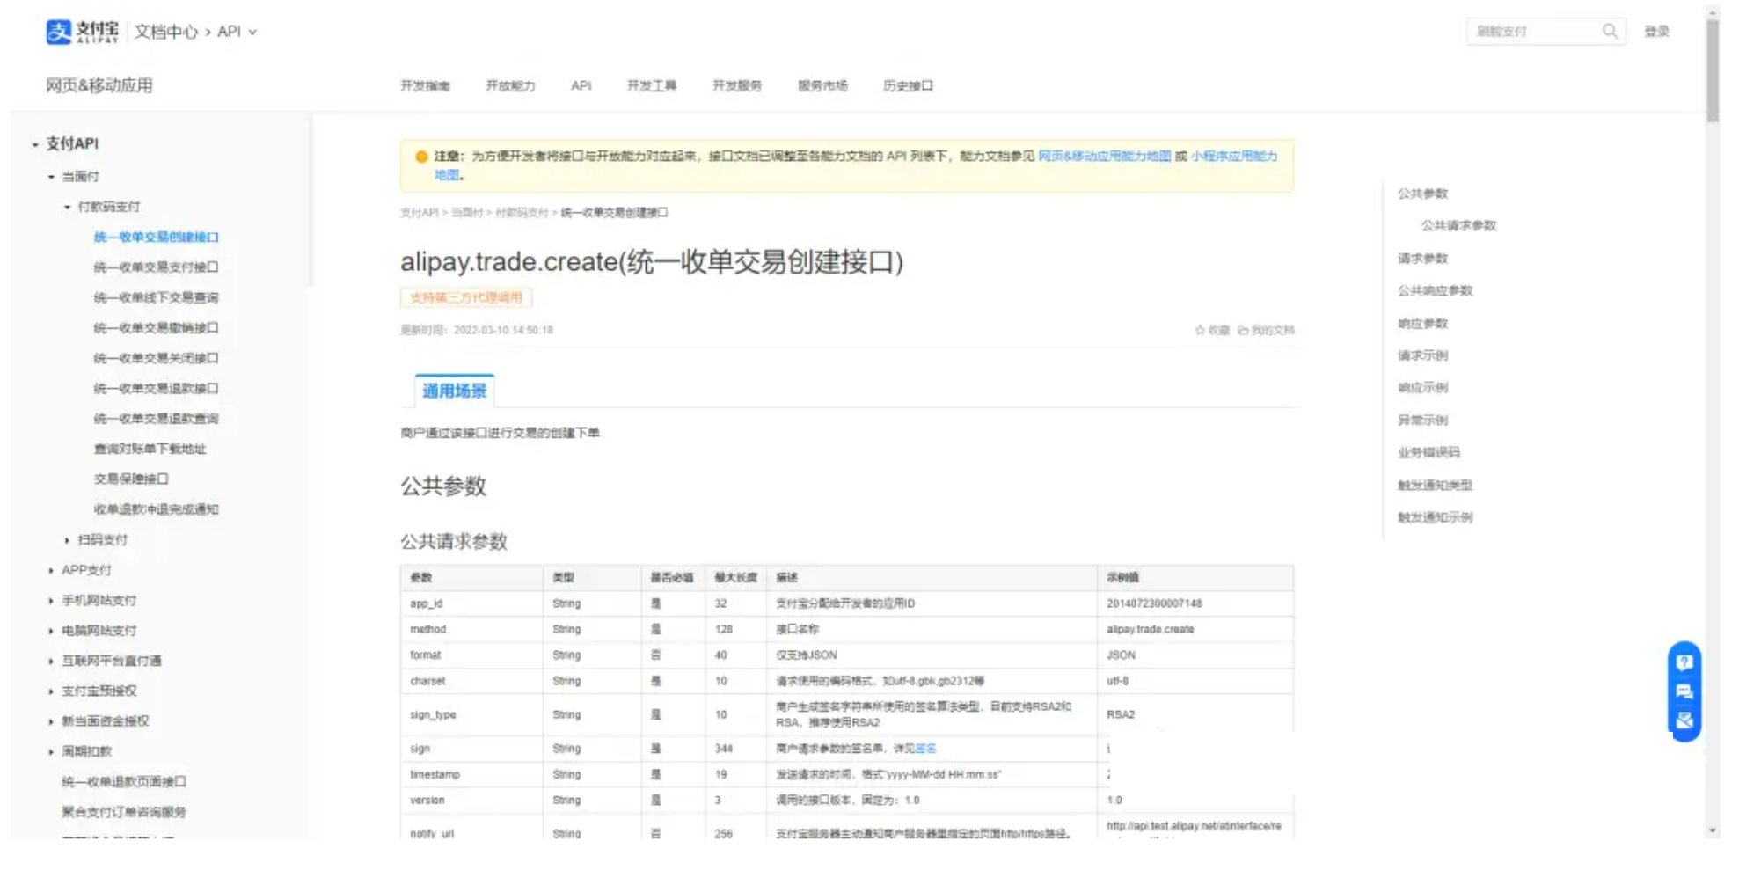
Task: Expand the 扫码支付 tree node
Action: (67, 540)
